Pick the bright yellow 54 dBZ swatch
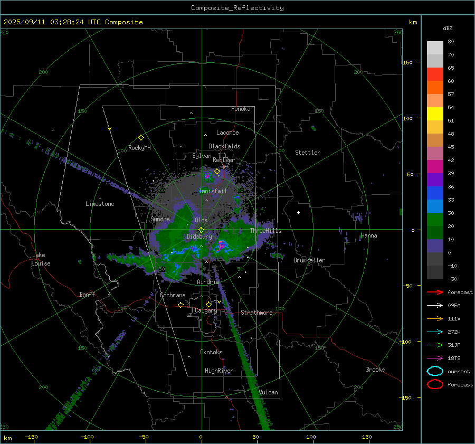This screenshot has width=475, height=444. [x=435, y=114]
